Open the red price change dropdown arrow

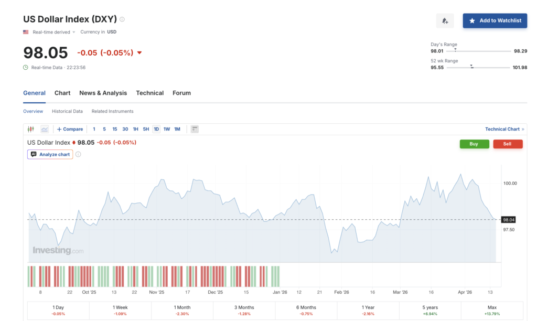coord(138,52)
